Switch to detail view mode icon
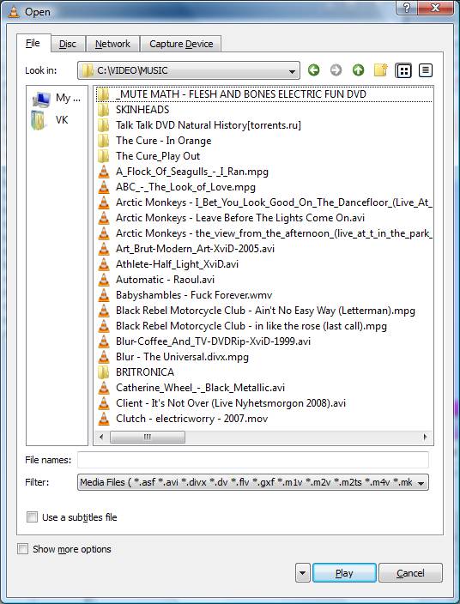 (x=426, y=70)
